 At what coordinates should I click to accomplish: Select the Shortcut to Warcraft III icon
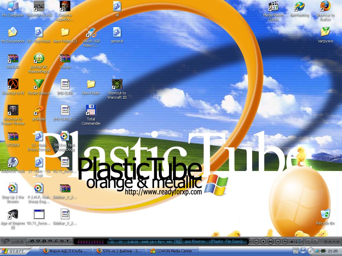117,89
